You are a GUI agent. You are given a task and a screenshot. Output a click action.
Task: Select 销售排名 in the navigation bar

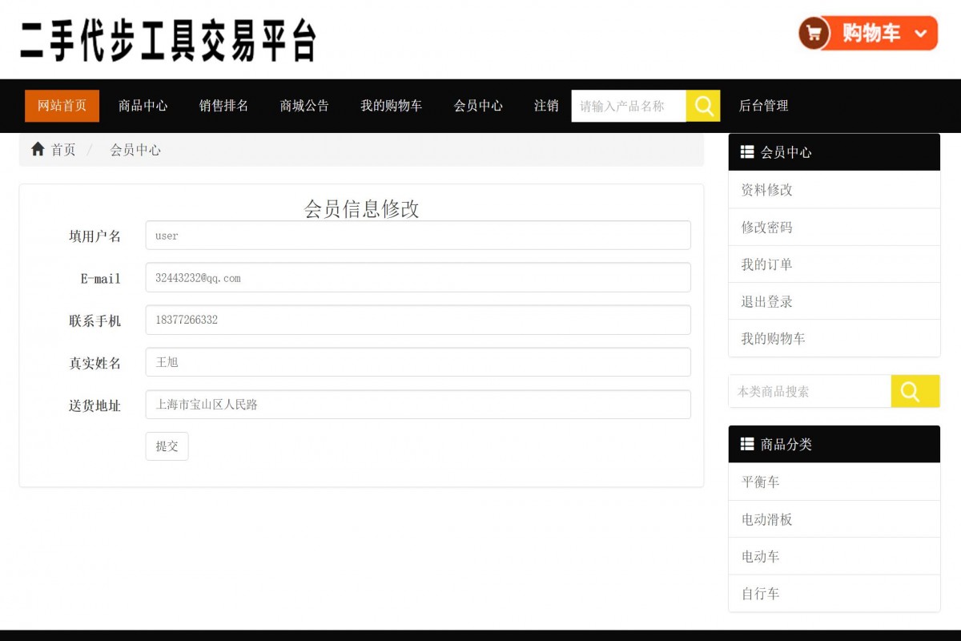223,106
